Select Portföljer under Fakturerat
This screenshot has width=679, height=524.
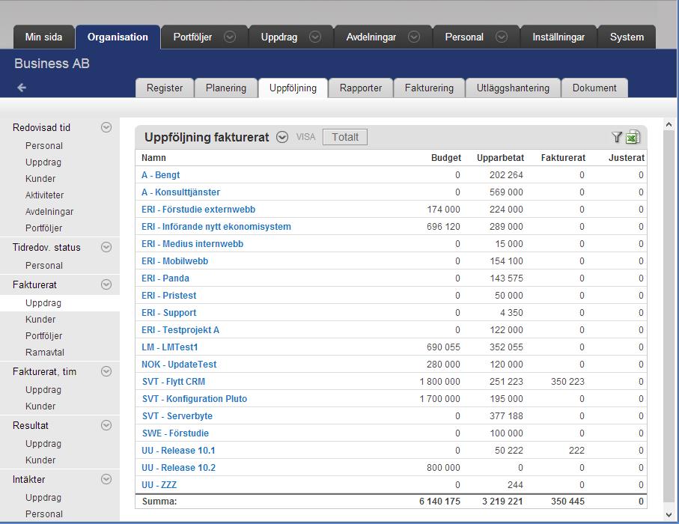click(x=43, y=336)
